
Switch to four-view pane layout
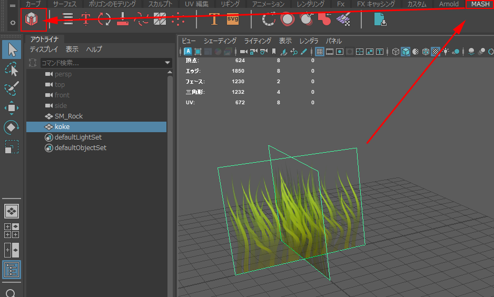[x=12, y=231]
